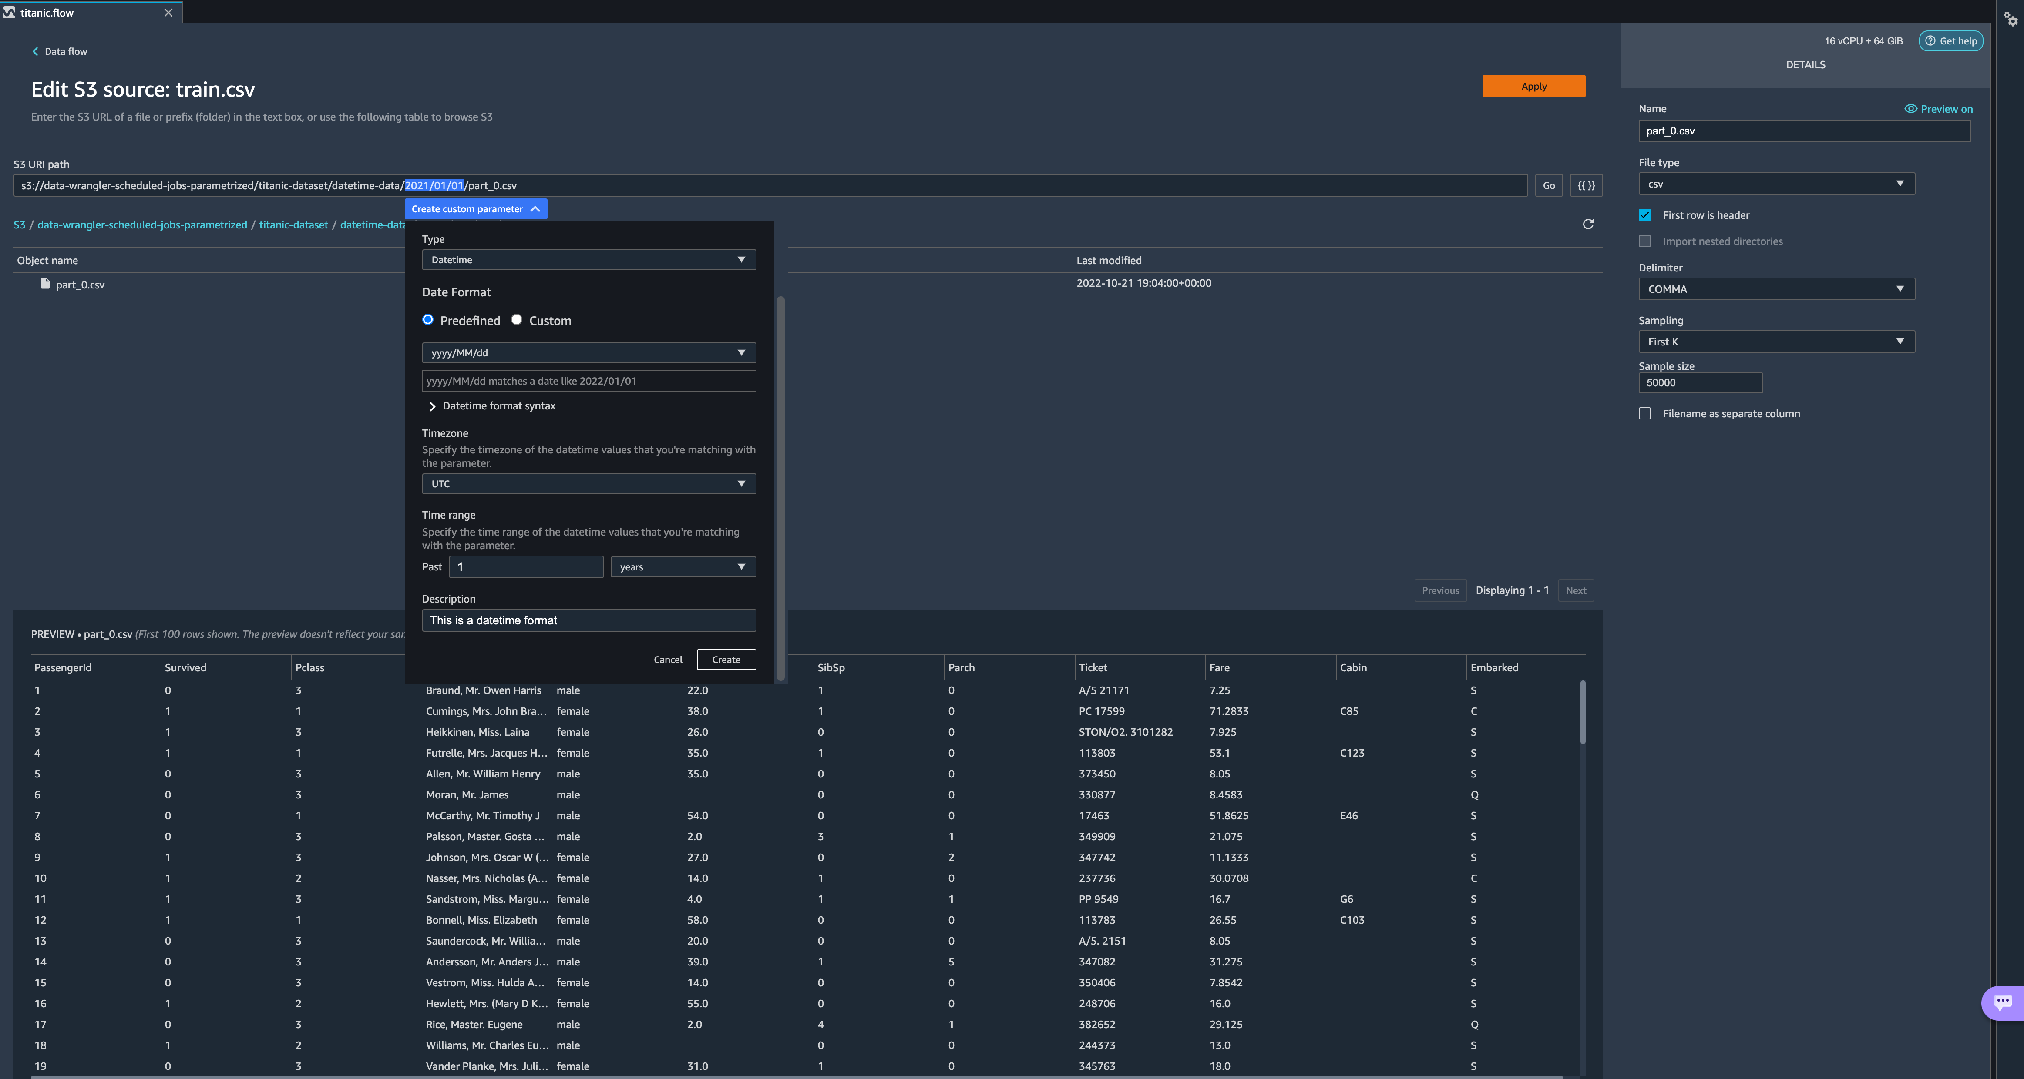Enable Filename as separate column checkbox
Image resolution: width=2024 pixels, height=1079 pixels.
click(x=1644, y=414)
